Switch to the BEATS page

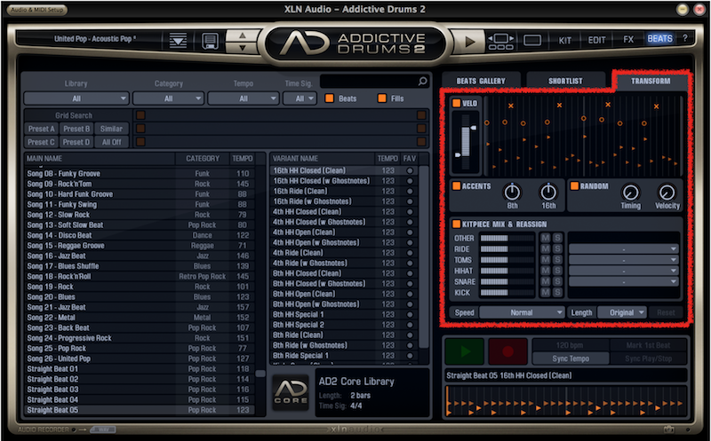click(659, 38)
